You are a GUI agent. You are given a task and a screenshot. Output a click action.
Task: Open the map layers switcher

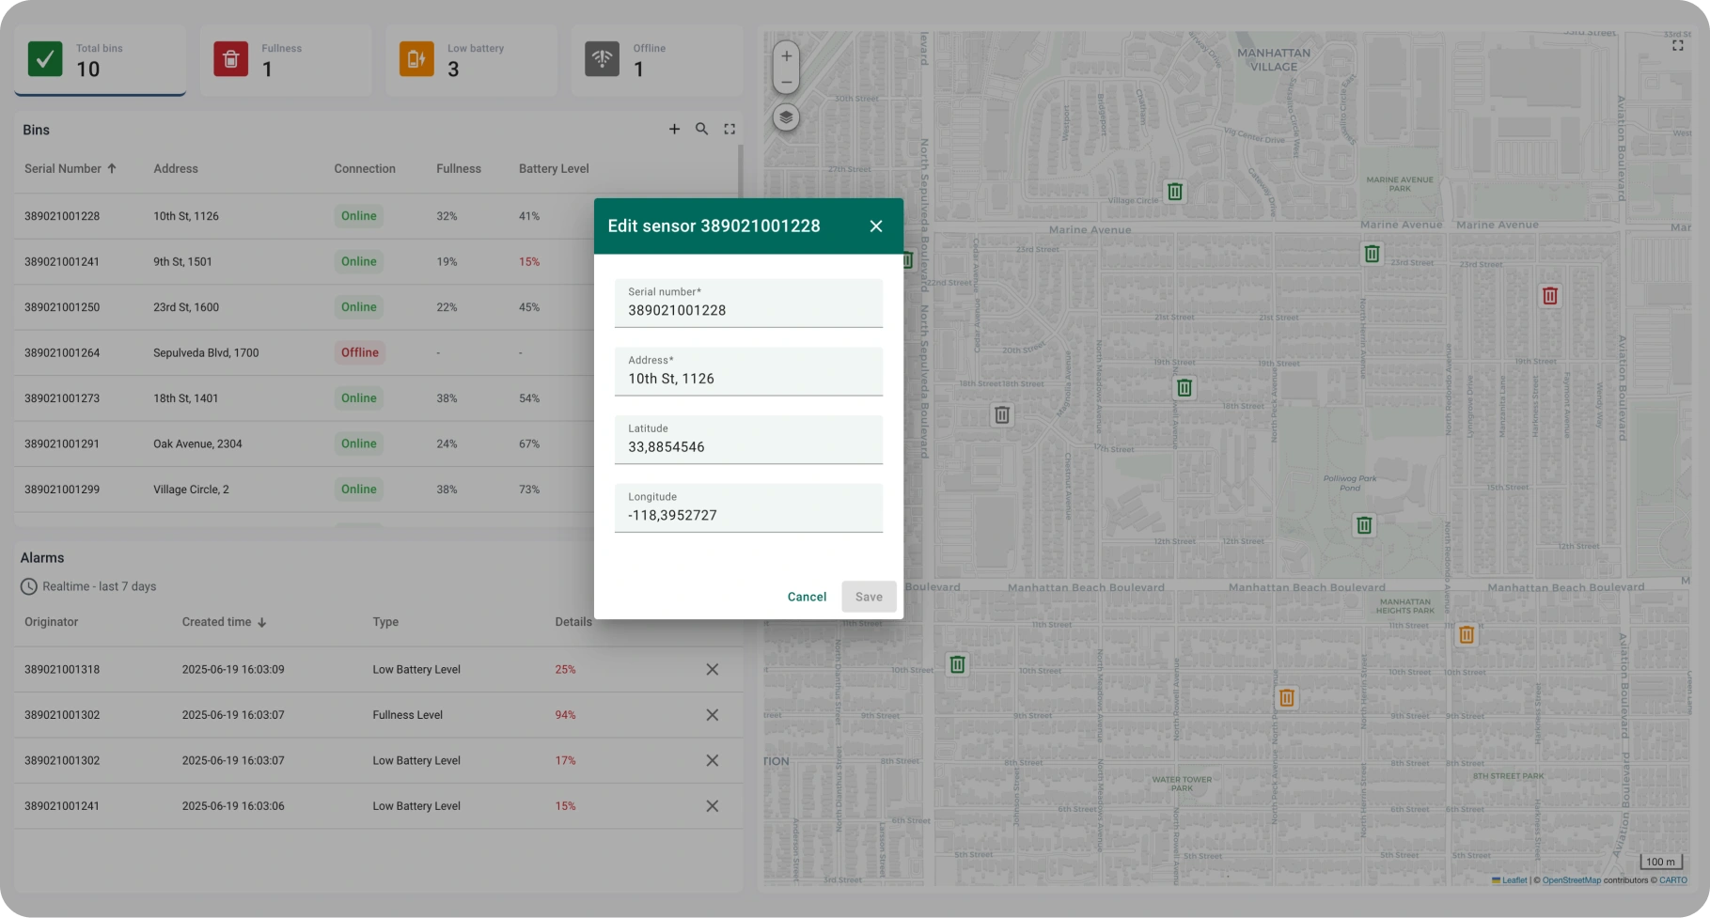click(785, 117)
